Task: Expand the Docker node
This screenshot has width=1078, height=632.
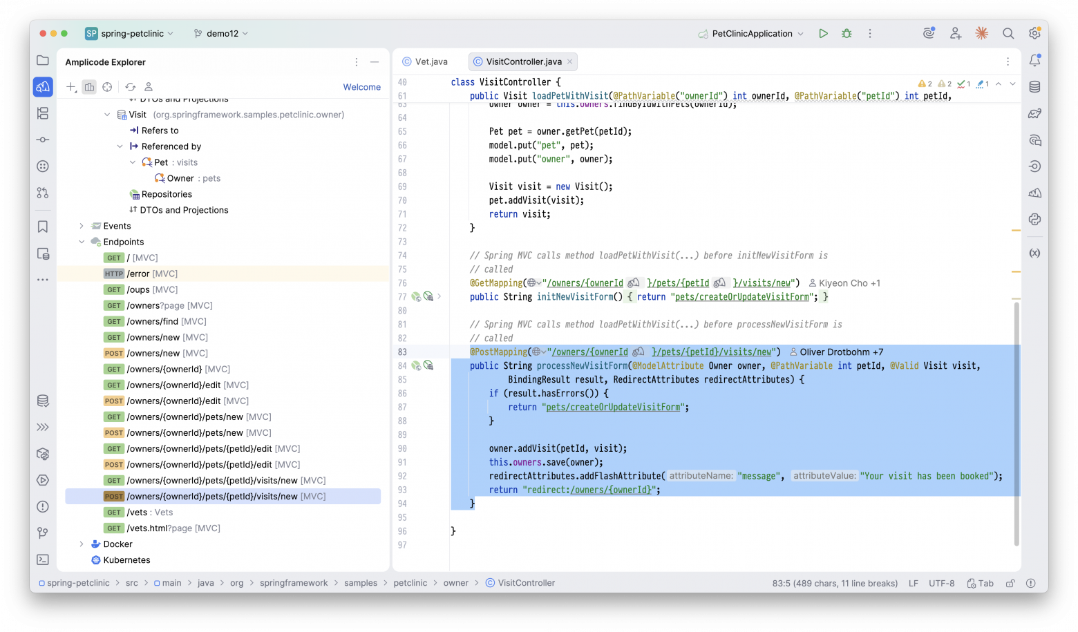Action: pos(82,544)
